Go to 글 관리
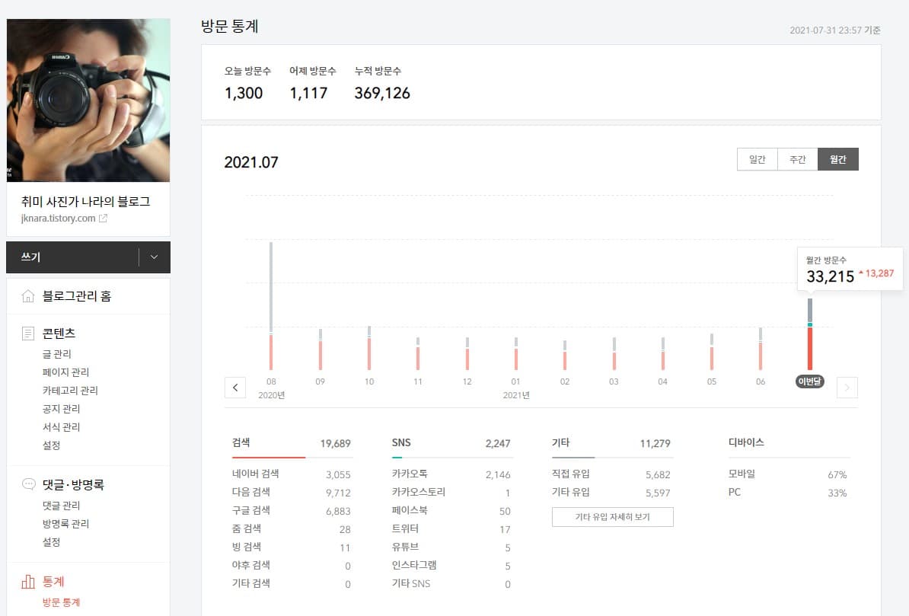This screenshot has height=616, width=909. point(57,354)
